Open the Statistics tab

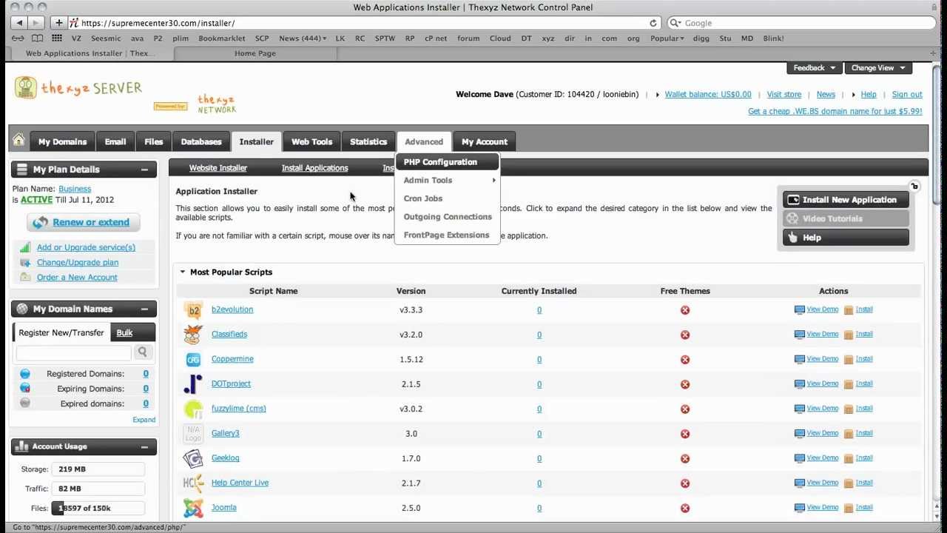tap(368, 141)
